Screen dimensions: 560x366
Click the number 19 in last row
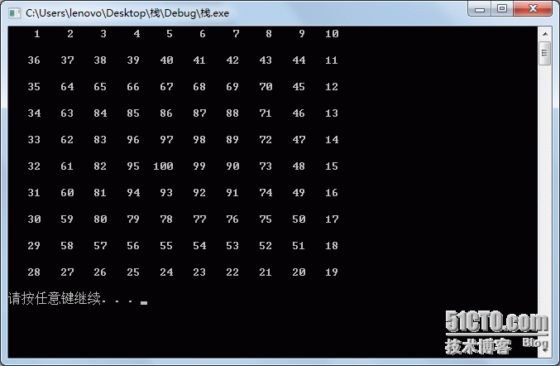click(332, 272)
